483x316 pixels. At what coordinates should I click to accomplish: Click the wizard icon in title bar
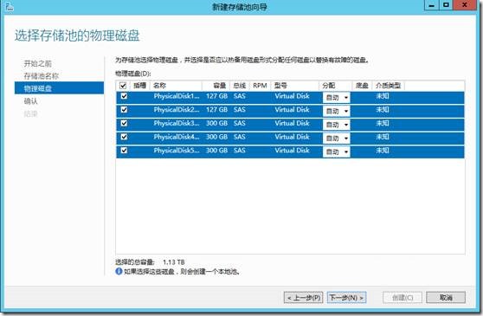(x=10, y=6)
